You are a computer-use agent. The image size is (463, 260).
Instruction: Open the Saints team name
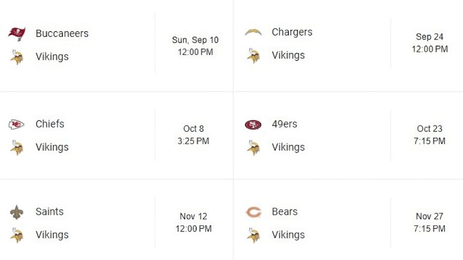(x=49, y=211)
